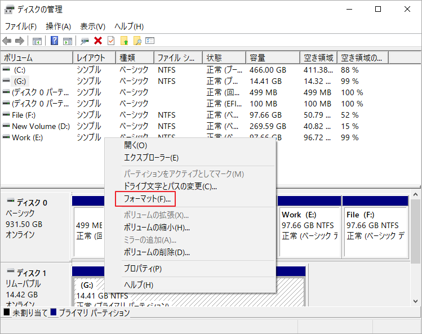The height and width of the screenshot is (334, 422).
Task: Click the 15 % free space cell
Action: (x=350, y=126)
